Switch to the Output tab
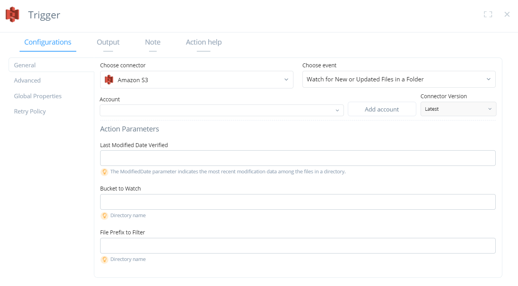The image size is (518, 286). (x=108, y=42)
